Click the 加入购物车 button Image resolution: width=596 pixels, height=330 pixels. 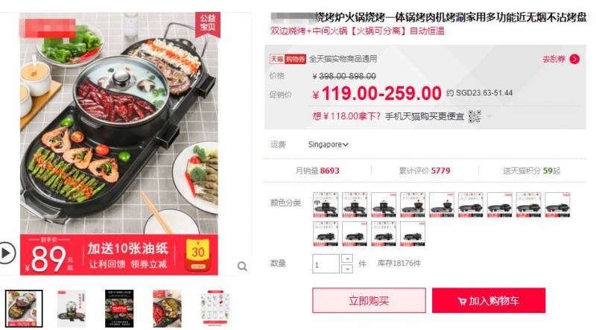(x=489, y=300)
